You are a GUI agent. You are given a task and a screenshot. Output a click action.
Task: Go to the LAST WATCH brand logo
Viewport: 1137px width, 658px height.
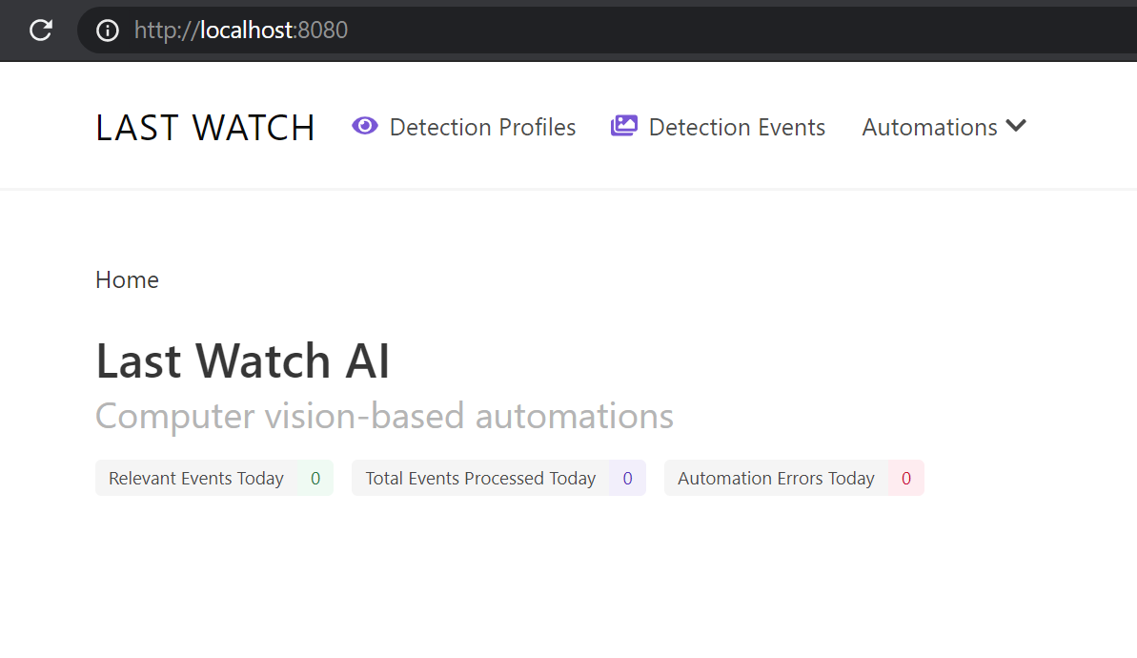[x=205, y=128]
